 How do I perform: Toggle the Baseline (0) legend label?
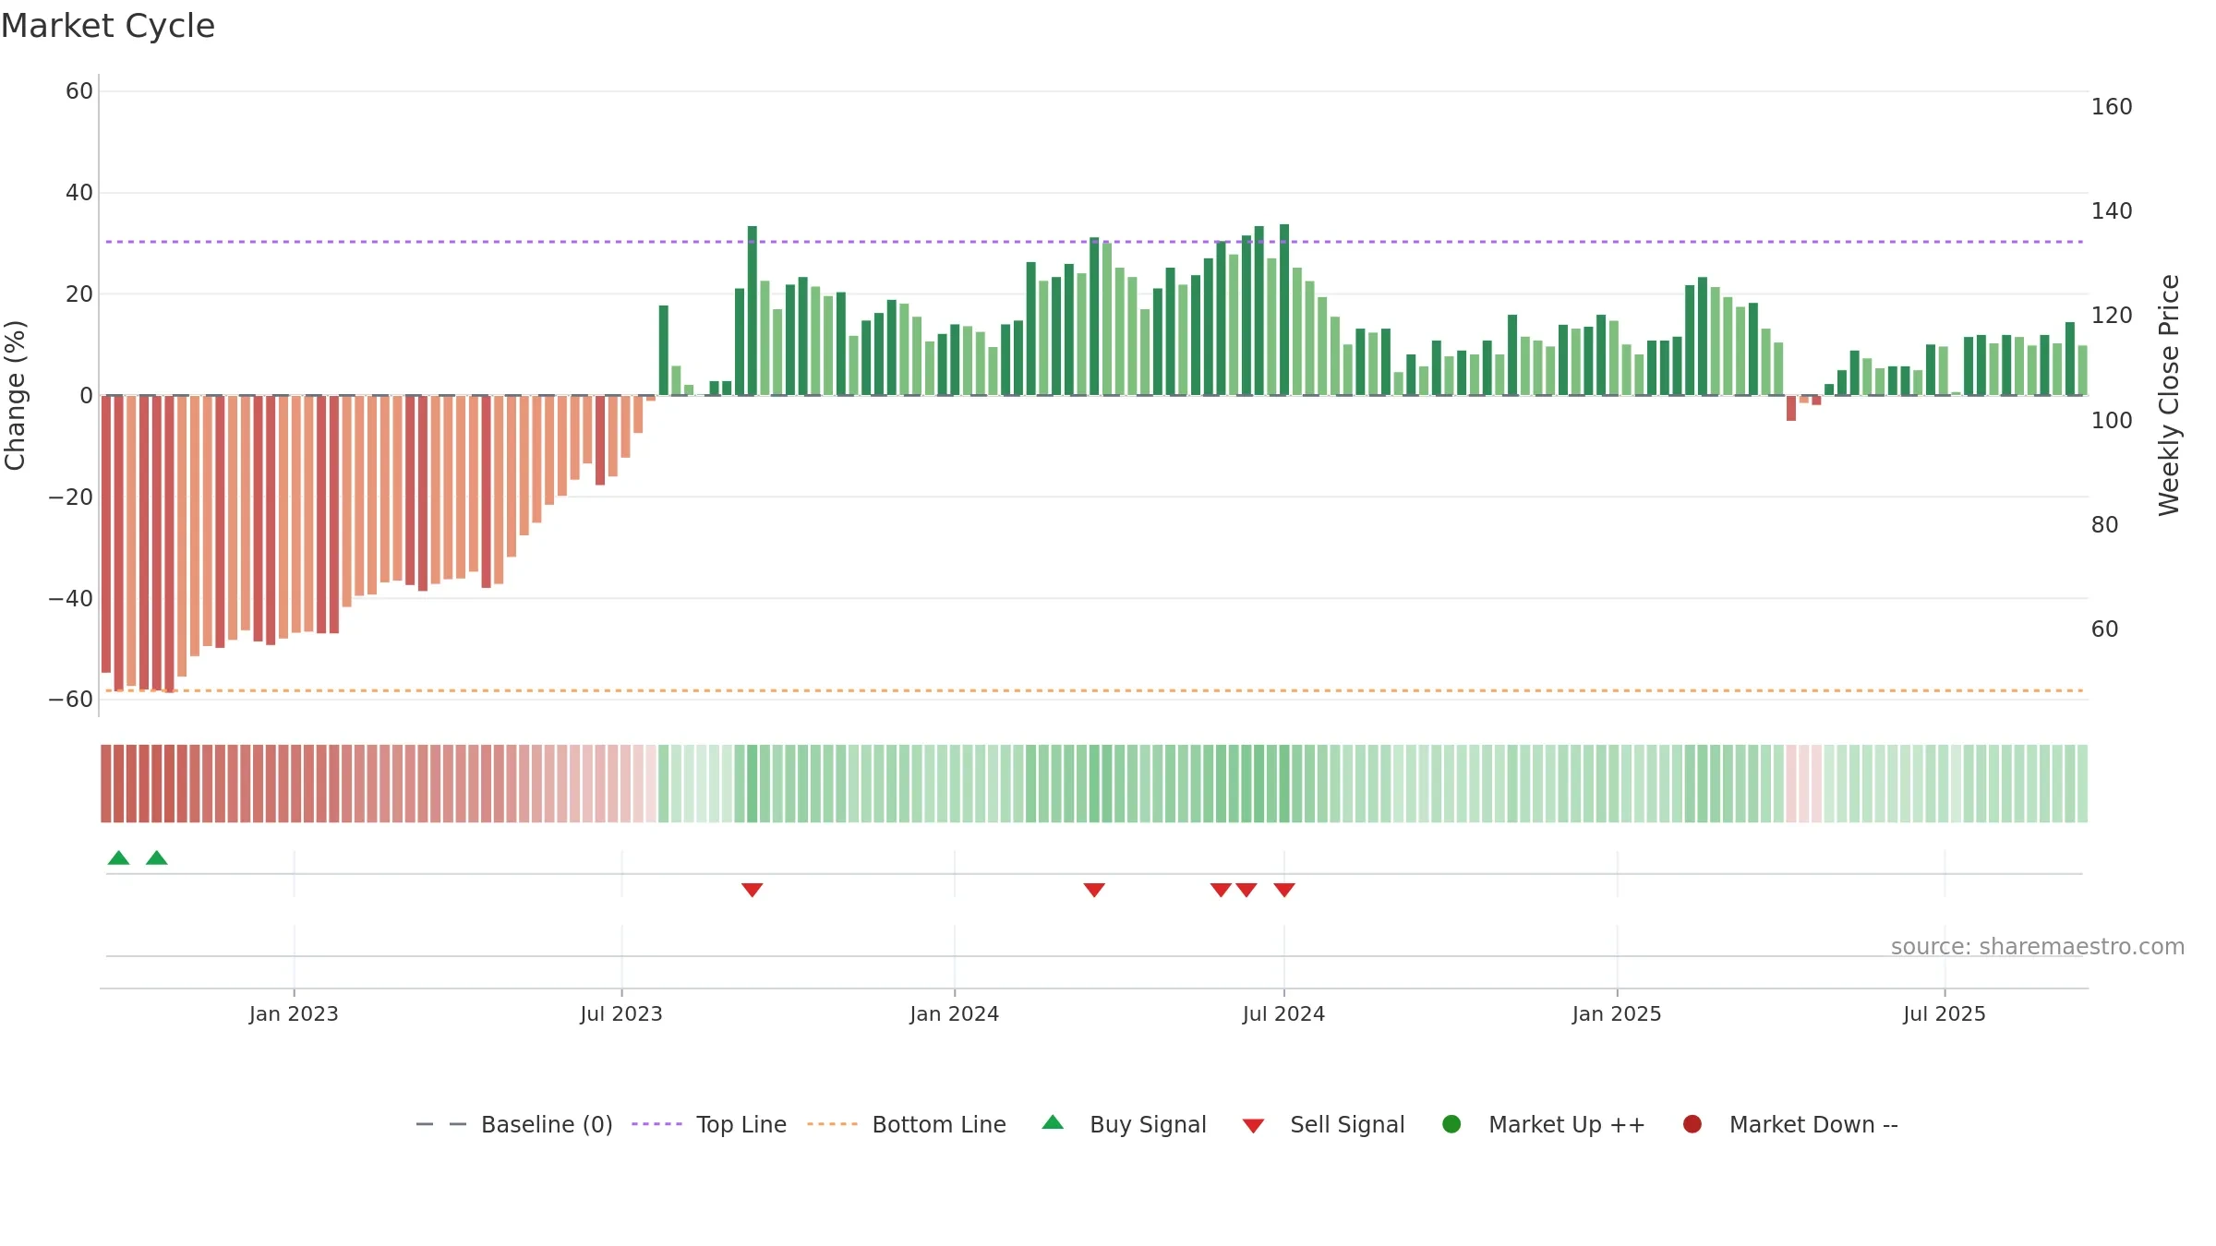point(547,1124)
